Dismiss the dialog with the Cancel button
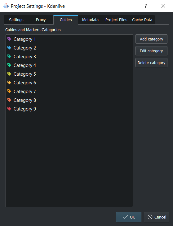The image size is (173, 226). pyautogui.click(x=157, y=217)
